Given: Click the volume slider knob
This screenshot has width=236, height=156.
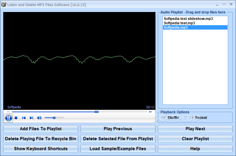Looking at the screenshot, I should coord(54,118).
